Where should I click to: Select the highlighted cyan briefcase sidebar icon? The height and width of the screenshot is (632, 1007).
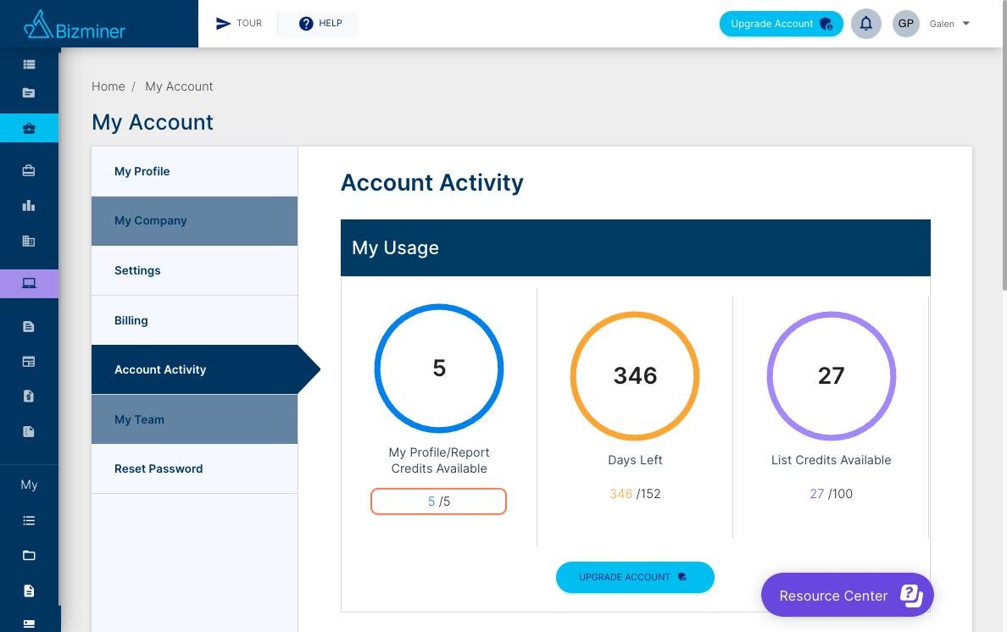29,128
